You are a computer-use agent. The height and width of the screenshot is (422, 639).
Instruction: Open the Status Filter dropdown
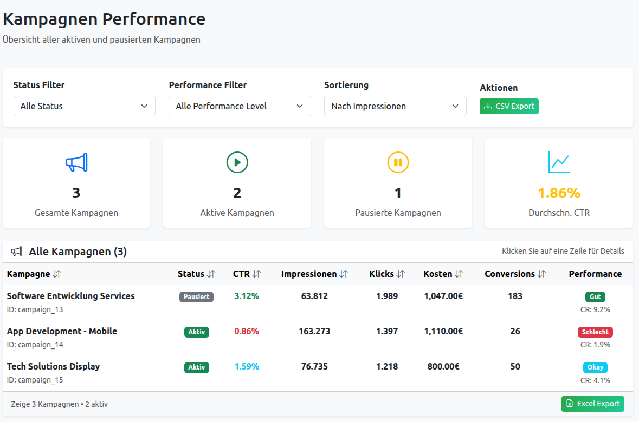pyautogui.click(x=84, y=106)
